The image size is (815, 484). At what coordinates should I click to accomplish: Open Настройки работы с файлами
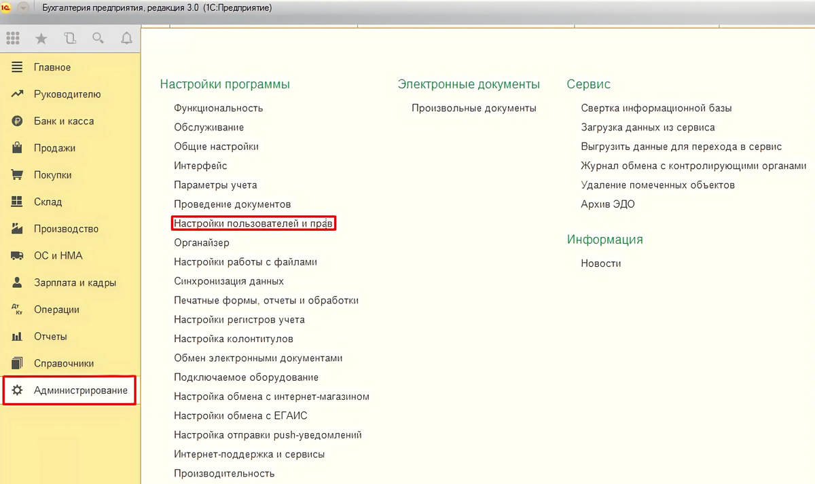click(245, 261)
